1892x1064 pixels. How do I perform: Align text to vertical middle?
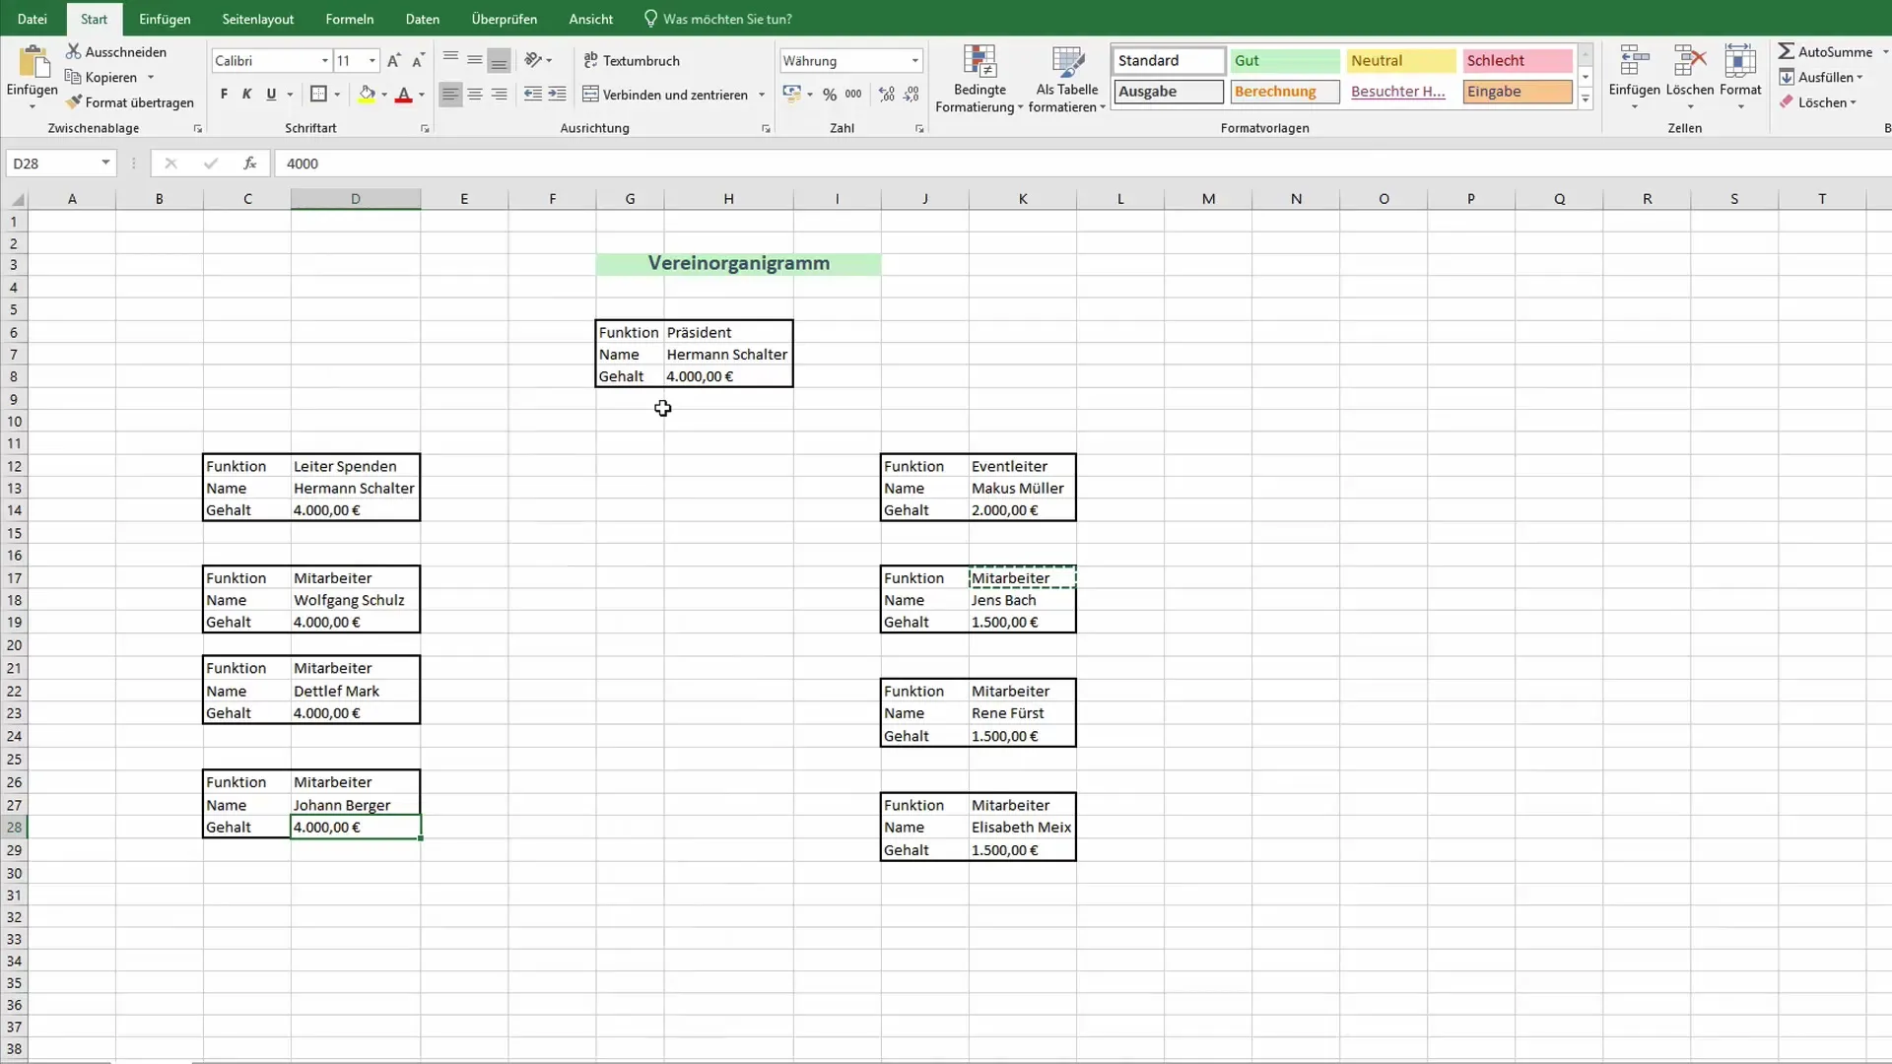click(x=475, y=60)
